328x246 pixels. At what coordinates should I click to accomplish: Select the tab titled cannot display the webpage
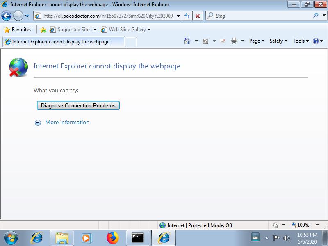pos(64,42)
